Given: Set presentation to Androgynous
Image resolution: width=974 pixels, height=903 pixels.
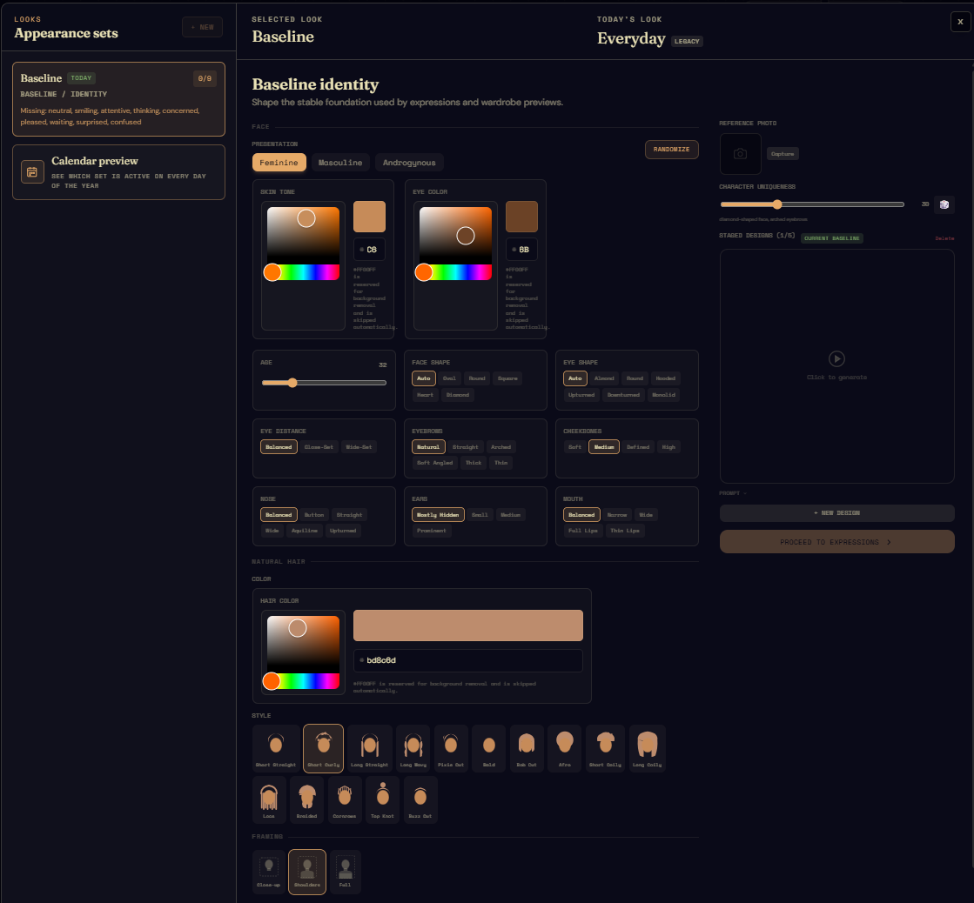Looking at the screenshot, I should coord(409,163).
